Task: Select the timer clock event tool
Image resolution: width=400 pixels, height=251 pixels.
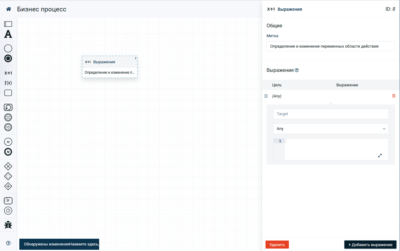Action: pyautogui.click(x=8, y=210)
